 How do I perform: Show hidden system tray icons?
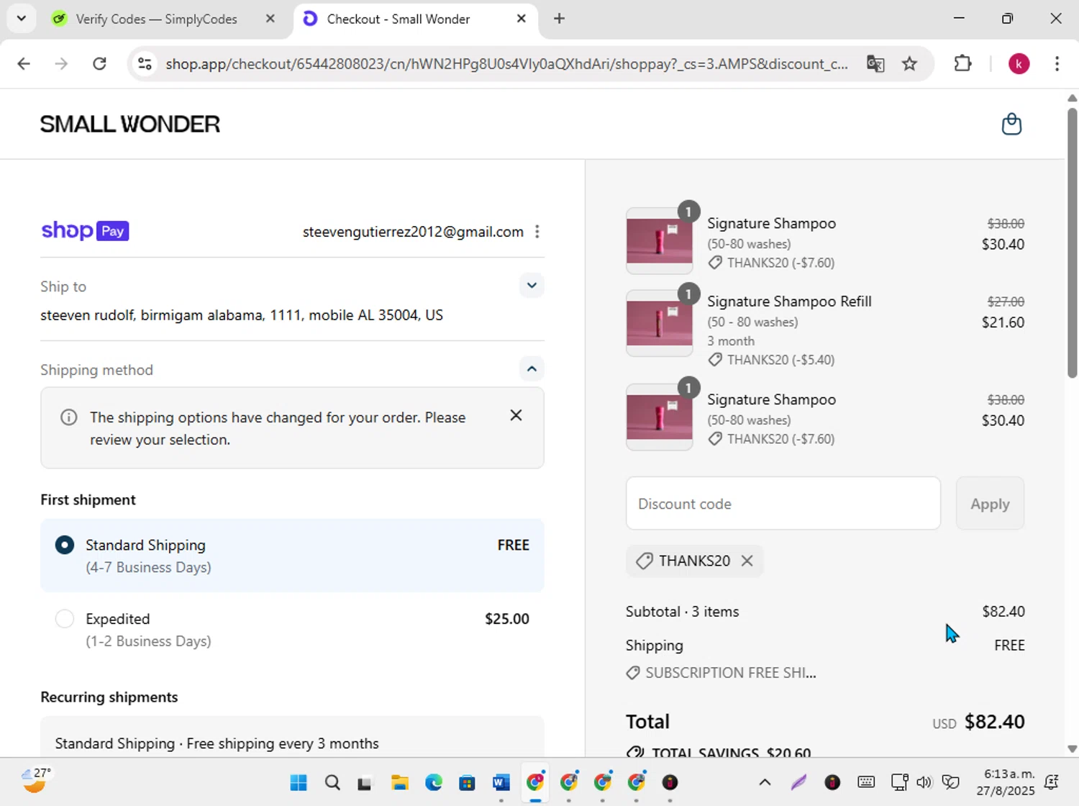[x=765, y=782]
